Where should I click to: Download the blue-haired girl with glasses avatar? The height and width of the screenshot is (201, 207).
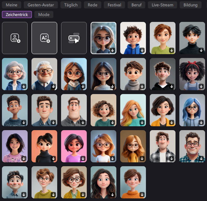pos(201,122)
